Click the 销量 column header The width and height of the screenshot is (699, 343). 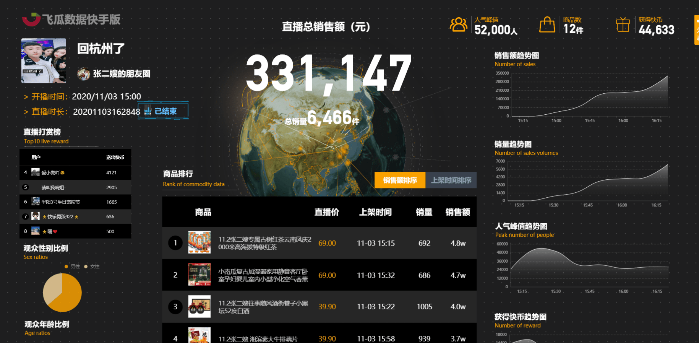tap(424, 212)
